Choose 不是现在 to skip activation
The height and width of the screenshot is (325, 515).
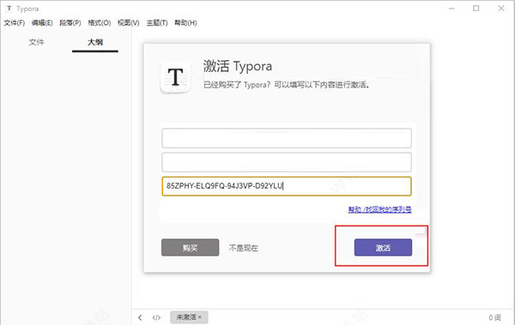[x=244, y=248]
